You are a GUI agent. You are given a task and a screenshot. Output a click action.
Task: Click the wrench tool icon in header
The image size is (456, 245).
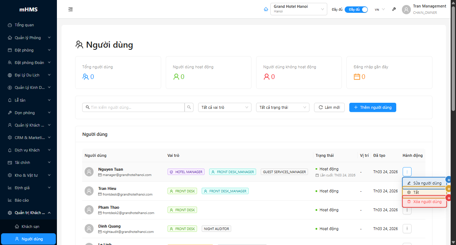[x=394, y=10]
